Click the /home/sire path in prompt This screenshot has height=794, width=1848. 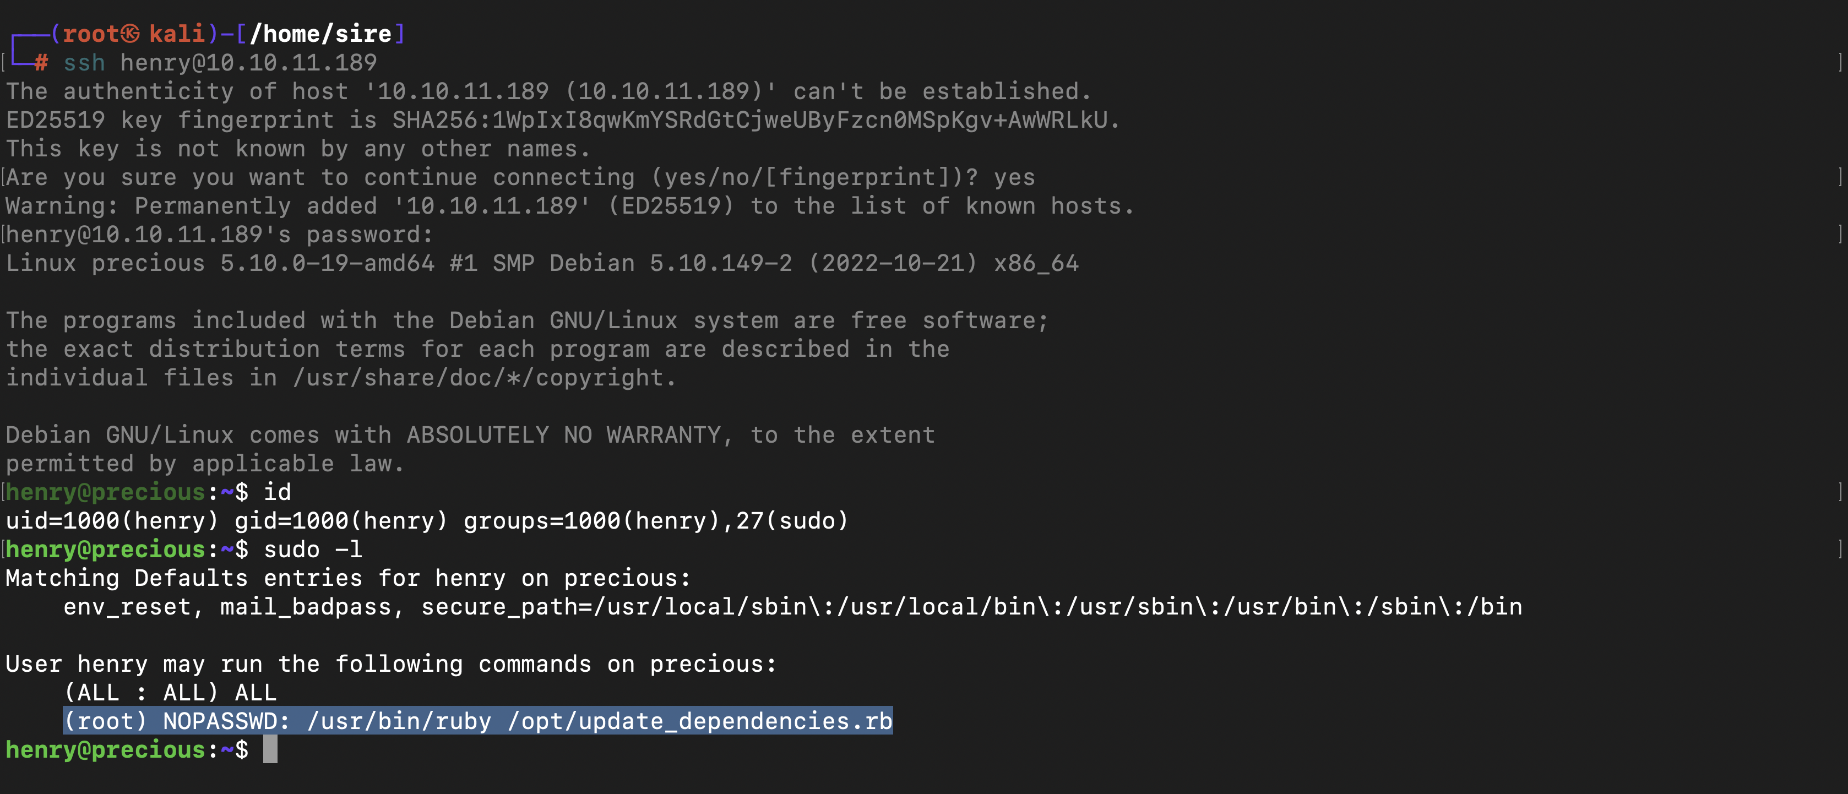click(320, 34)
